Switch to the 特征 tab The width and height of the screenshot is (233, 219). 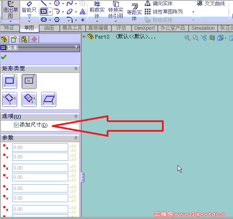click(9, 28)
